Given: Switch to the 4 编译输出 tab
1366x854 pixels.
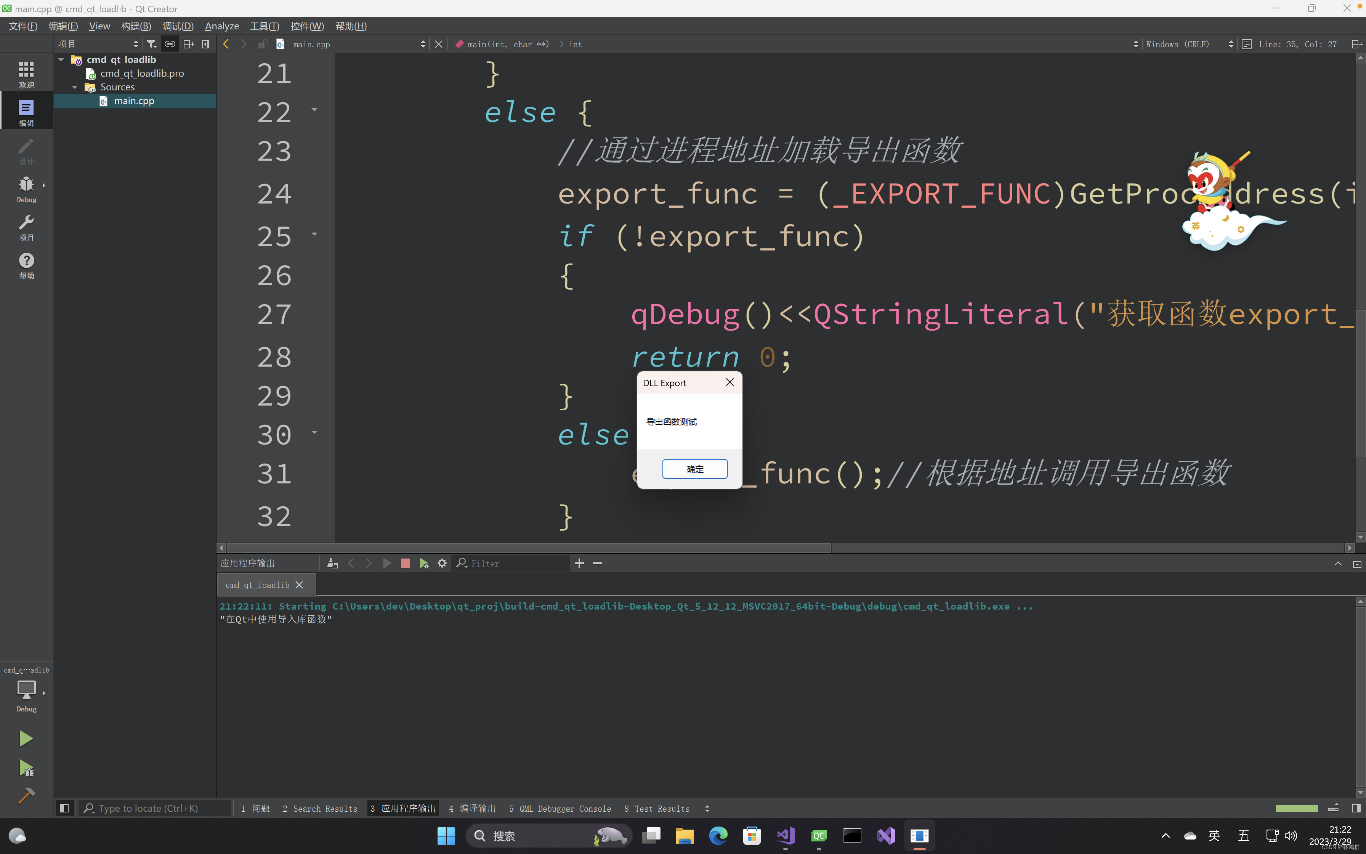Looking at the screenshot, I should pos(473,808).
